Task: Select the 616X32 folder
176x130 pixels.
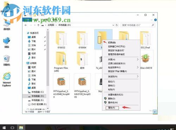Action: coord(61,40)
